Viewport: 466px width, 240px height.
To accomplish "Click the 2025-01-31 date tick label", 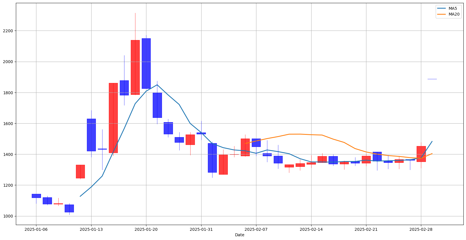I will [201, 229].
